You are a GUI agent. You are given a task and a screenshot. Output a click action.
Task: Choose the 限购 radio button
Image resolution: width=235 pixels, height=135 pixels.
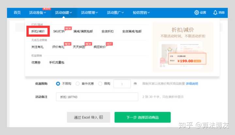(x=100, y=83)
